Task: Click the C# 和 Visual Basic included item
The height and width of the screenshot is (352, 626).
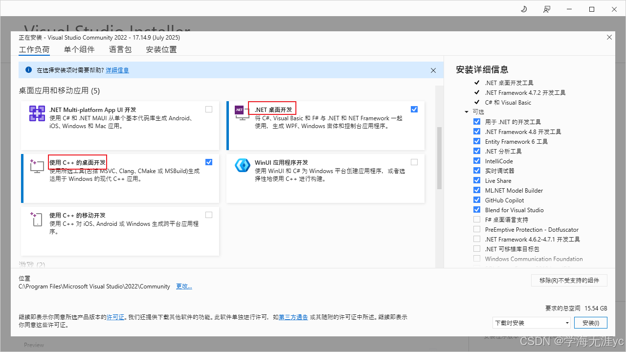Action: (x=508, y=102)
